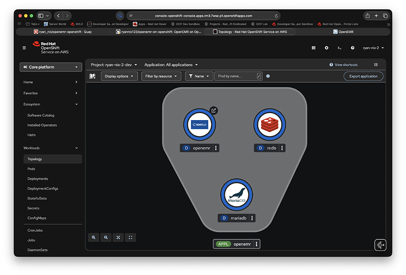The height and width of the screenshot is (275, 406).
Task: Open the Filter by resource dropdown
Action: 161,76
